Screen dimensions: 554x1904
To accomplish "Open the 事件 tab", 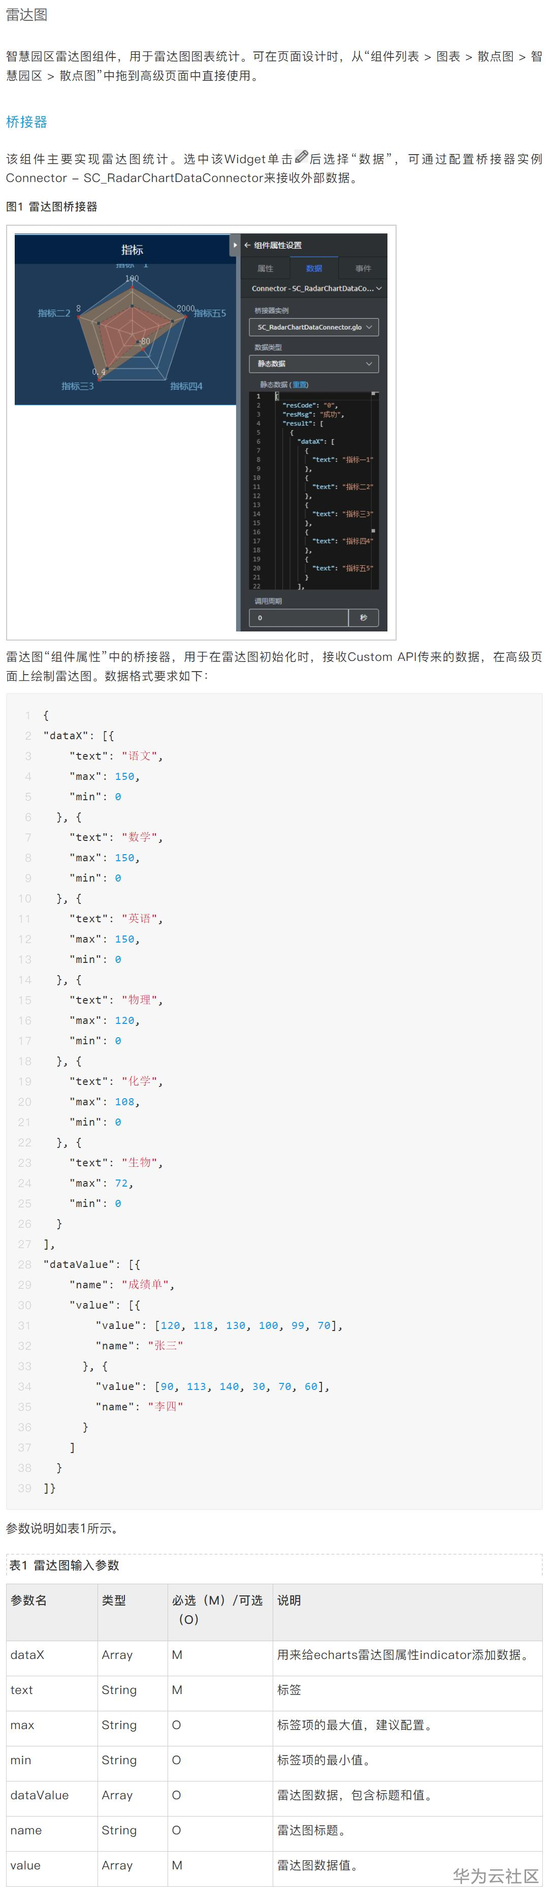I will click(363, 268).
